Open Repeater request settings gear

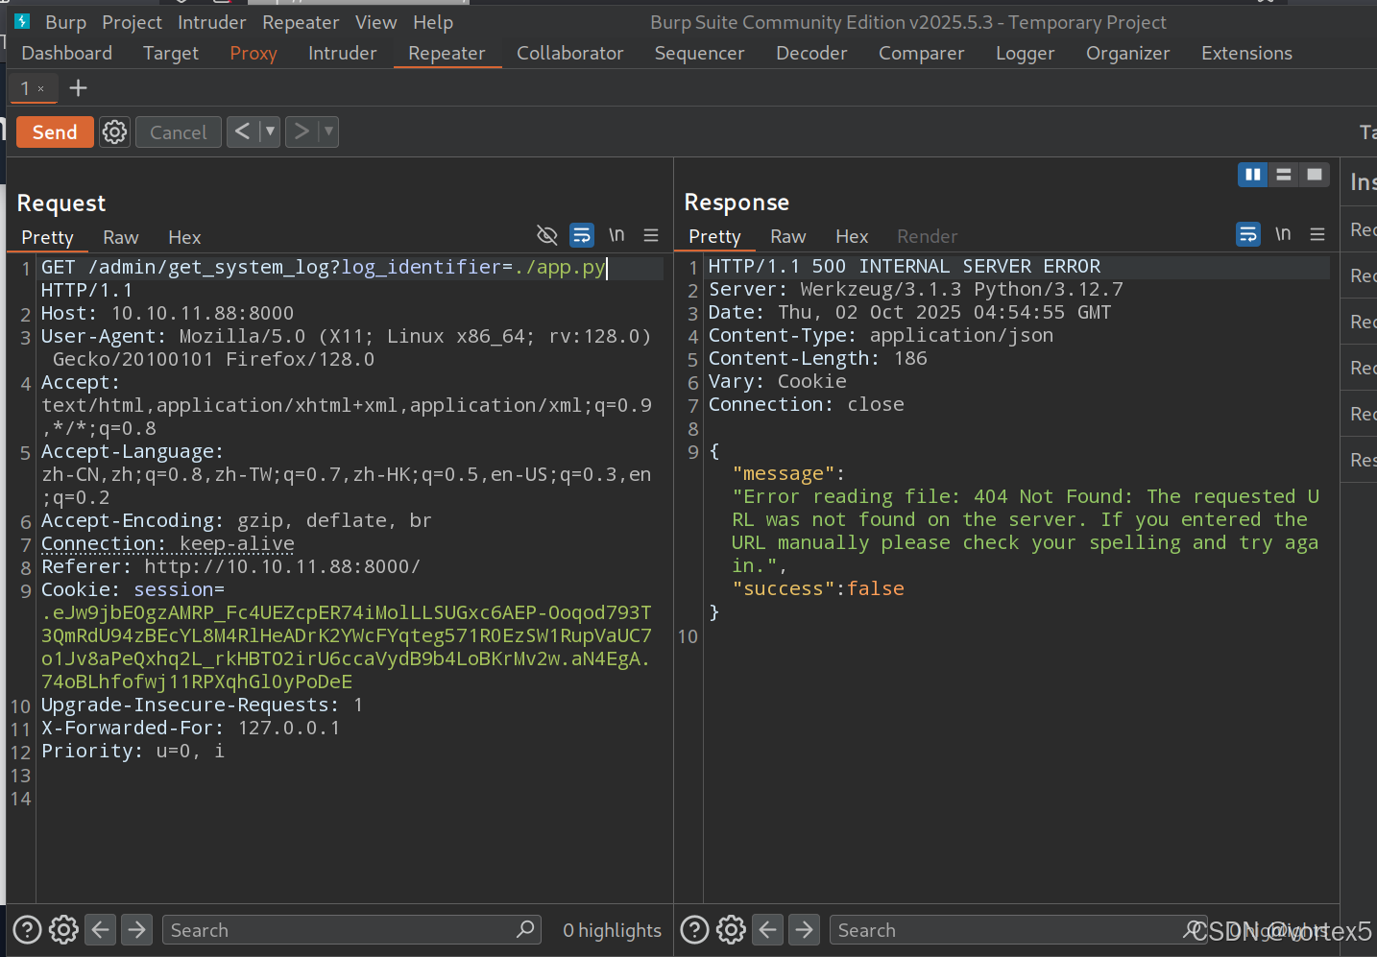point(114,132)
